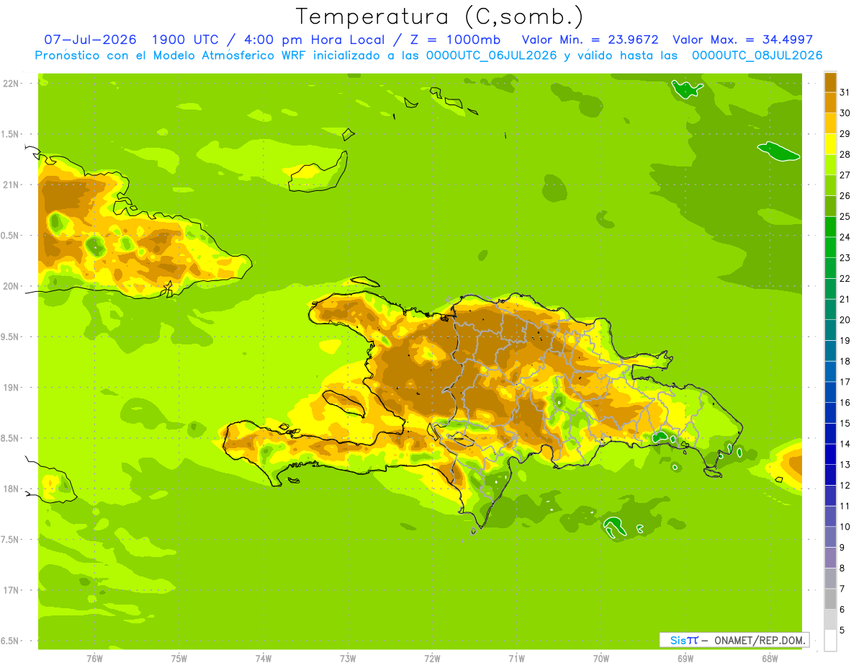Click the '19N' latitude label
This screenshot has width=864, height=668.
(12, 387)
